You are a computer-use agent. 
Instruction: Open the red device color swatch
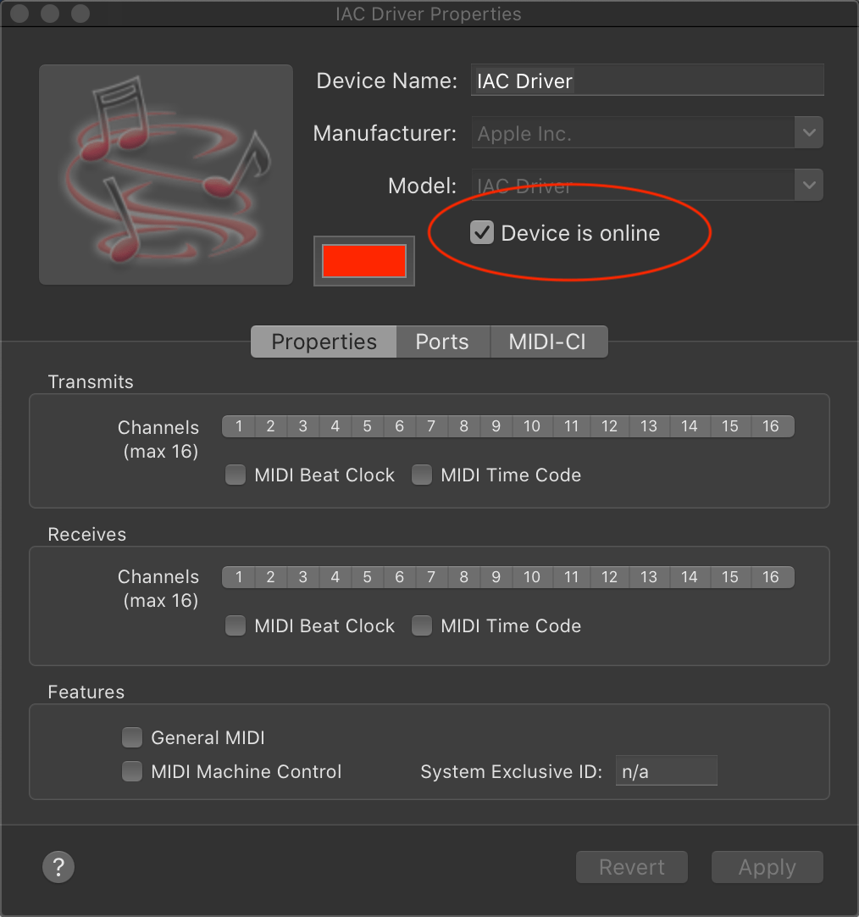tap(364, 261)
